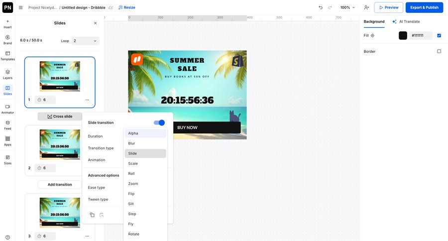Click the Resize button
The height and width of the screenshot is (241, 448).
point(127,7)
